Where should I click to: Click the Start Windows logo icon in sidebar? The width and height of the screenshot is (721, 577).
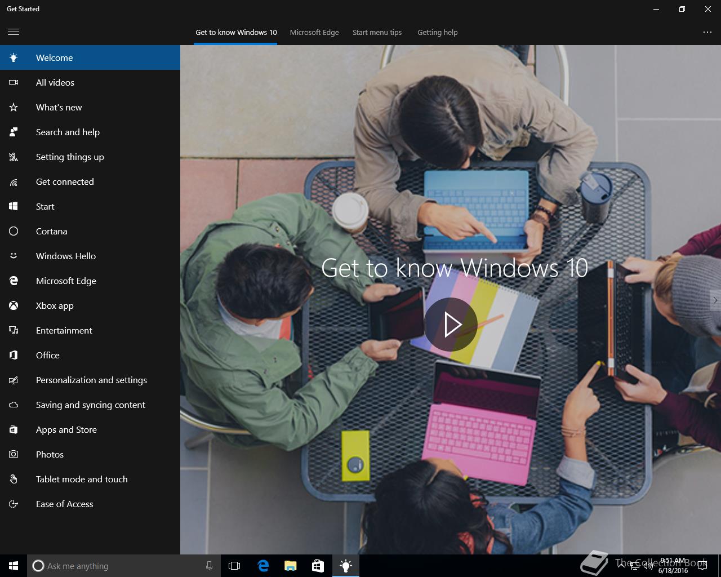(x=14, y=206)
